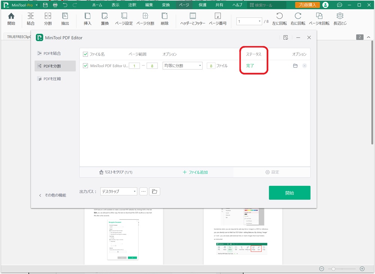Screen dimensions: 375x274
Task: Zoom out with the minus icon
Action: 322,269
